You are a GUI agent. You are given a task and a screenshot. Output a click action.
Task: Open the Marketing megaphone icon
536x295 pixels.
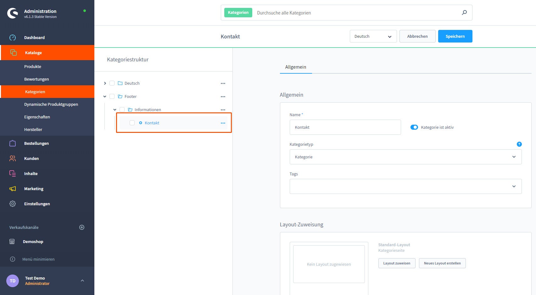pyautogui.click(x=13, y=189)
